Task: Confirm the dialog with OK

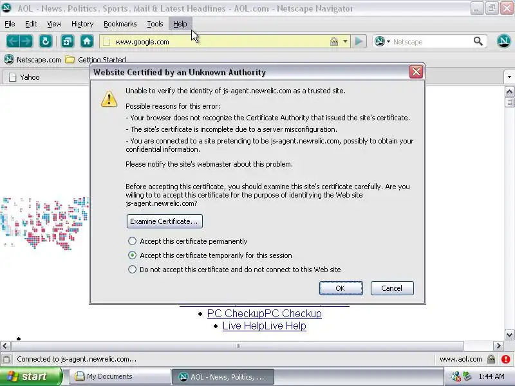Action: pos(341,288)
